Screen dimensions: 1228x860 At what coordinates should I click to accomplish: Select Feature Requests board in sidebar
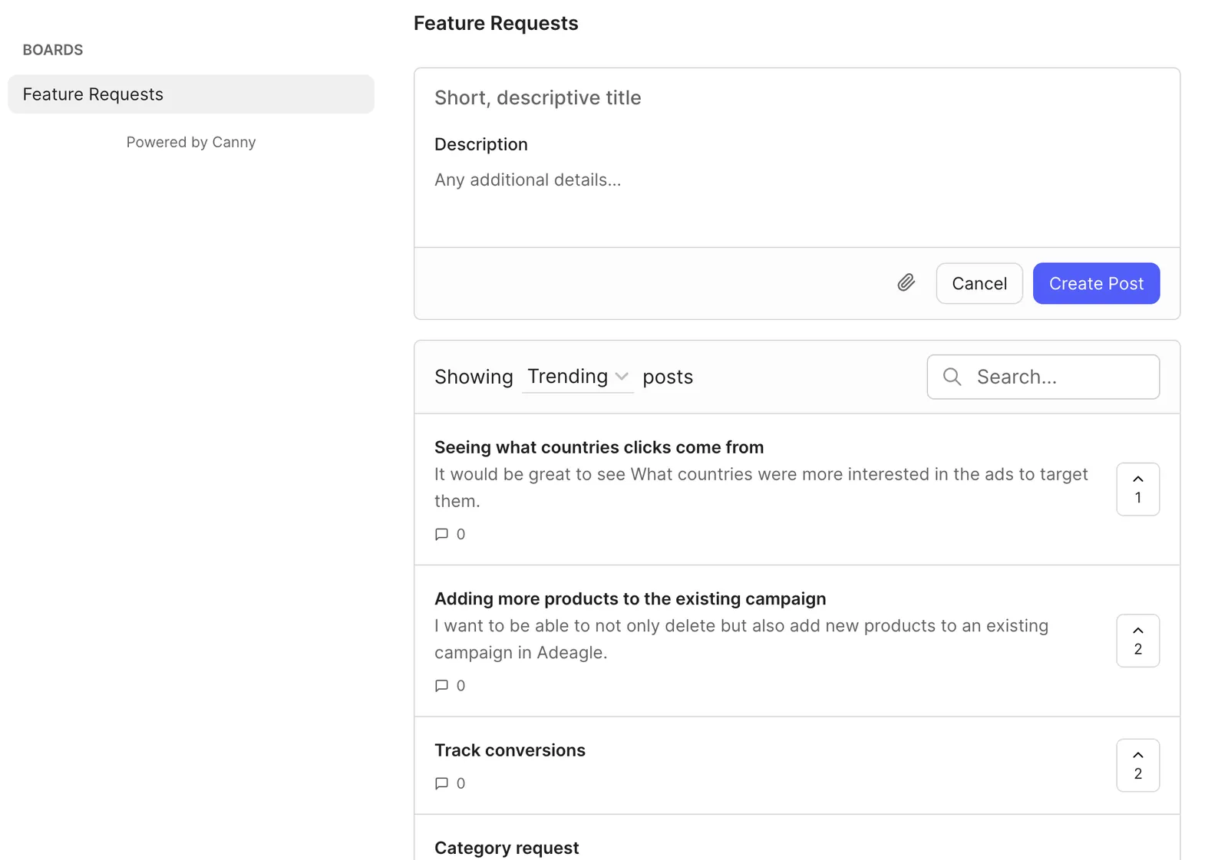pyautogui.click(x=191, y=94)
